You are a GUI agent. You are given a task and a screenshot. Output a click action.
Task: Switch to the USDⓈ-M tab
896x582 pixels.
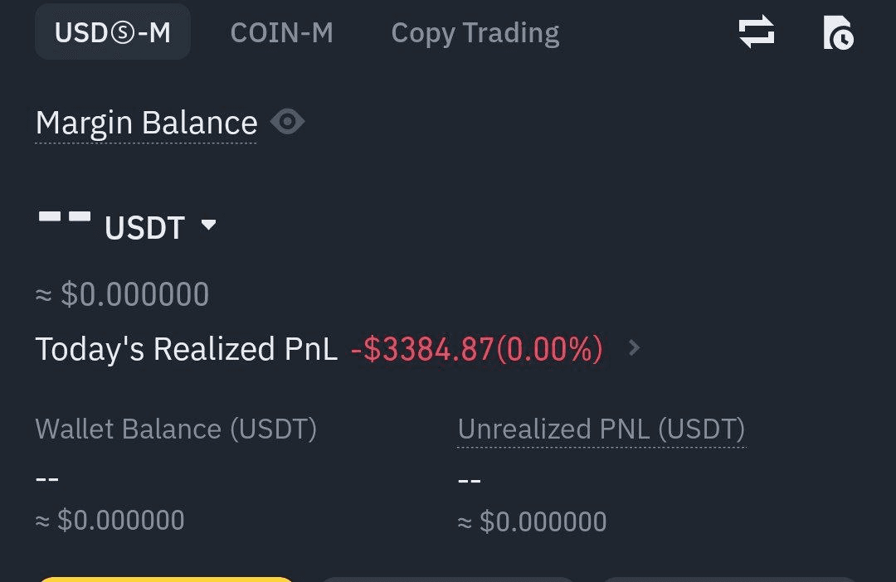click(x=113, y=32)
